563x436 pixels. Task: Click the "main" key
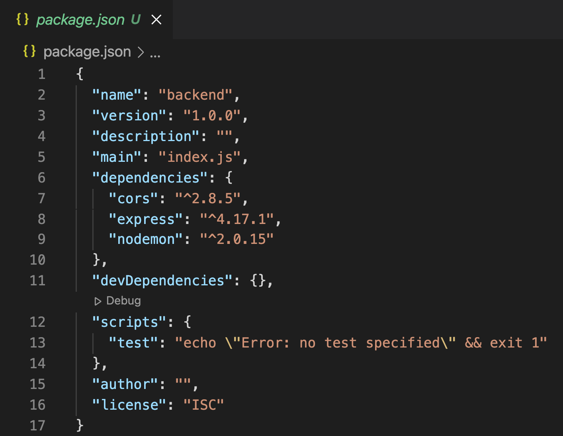point(117,157)
